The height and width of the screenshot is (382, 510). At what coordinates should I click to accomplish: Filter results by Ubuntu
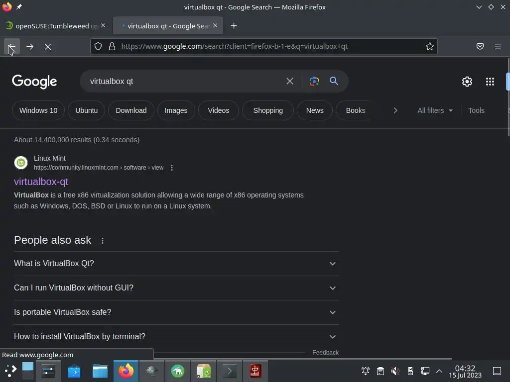click(87, 110)
